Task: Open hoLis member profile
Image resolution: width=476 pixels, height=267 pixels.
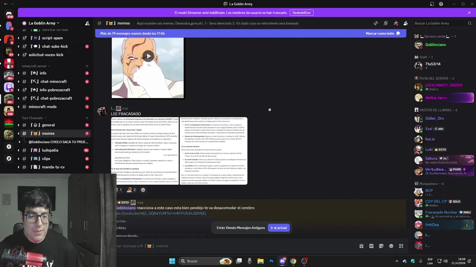Action: [x=444, y=139]
